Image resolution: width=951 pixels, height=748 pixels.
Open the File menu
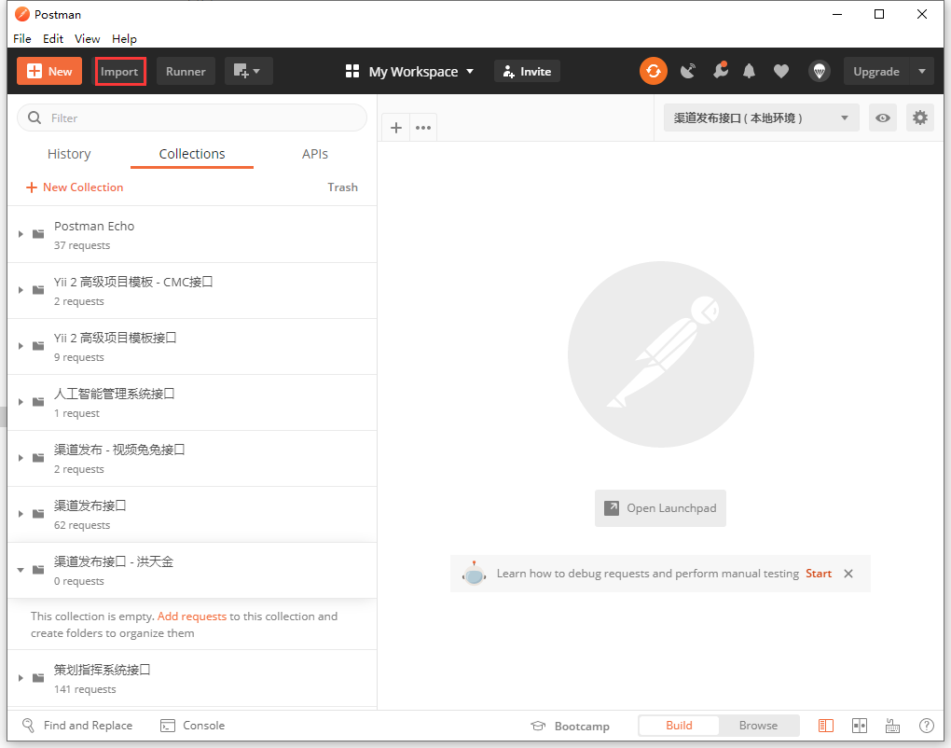click(22, 39)
